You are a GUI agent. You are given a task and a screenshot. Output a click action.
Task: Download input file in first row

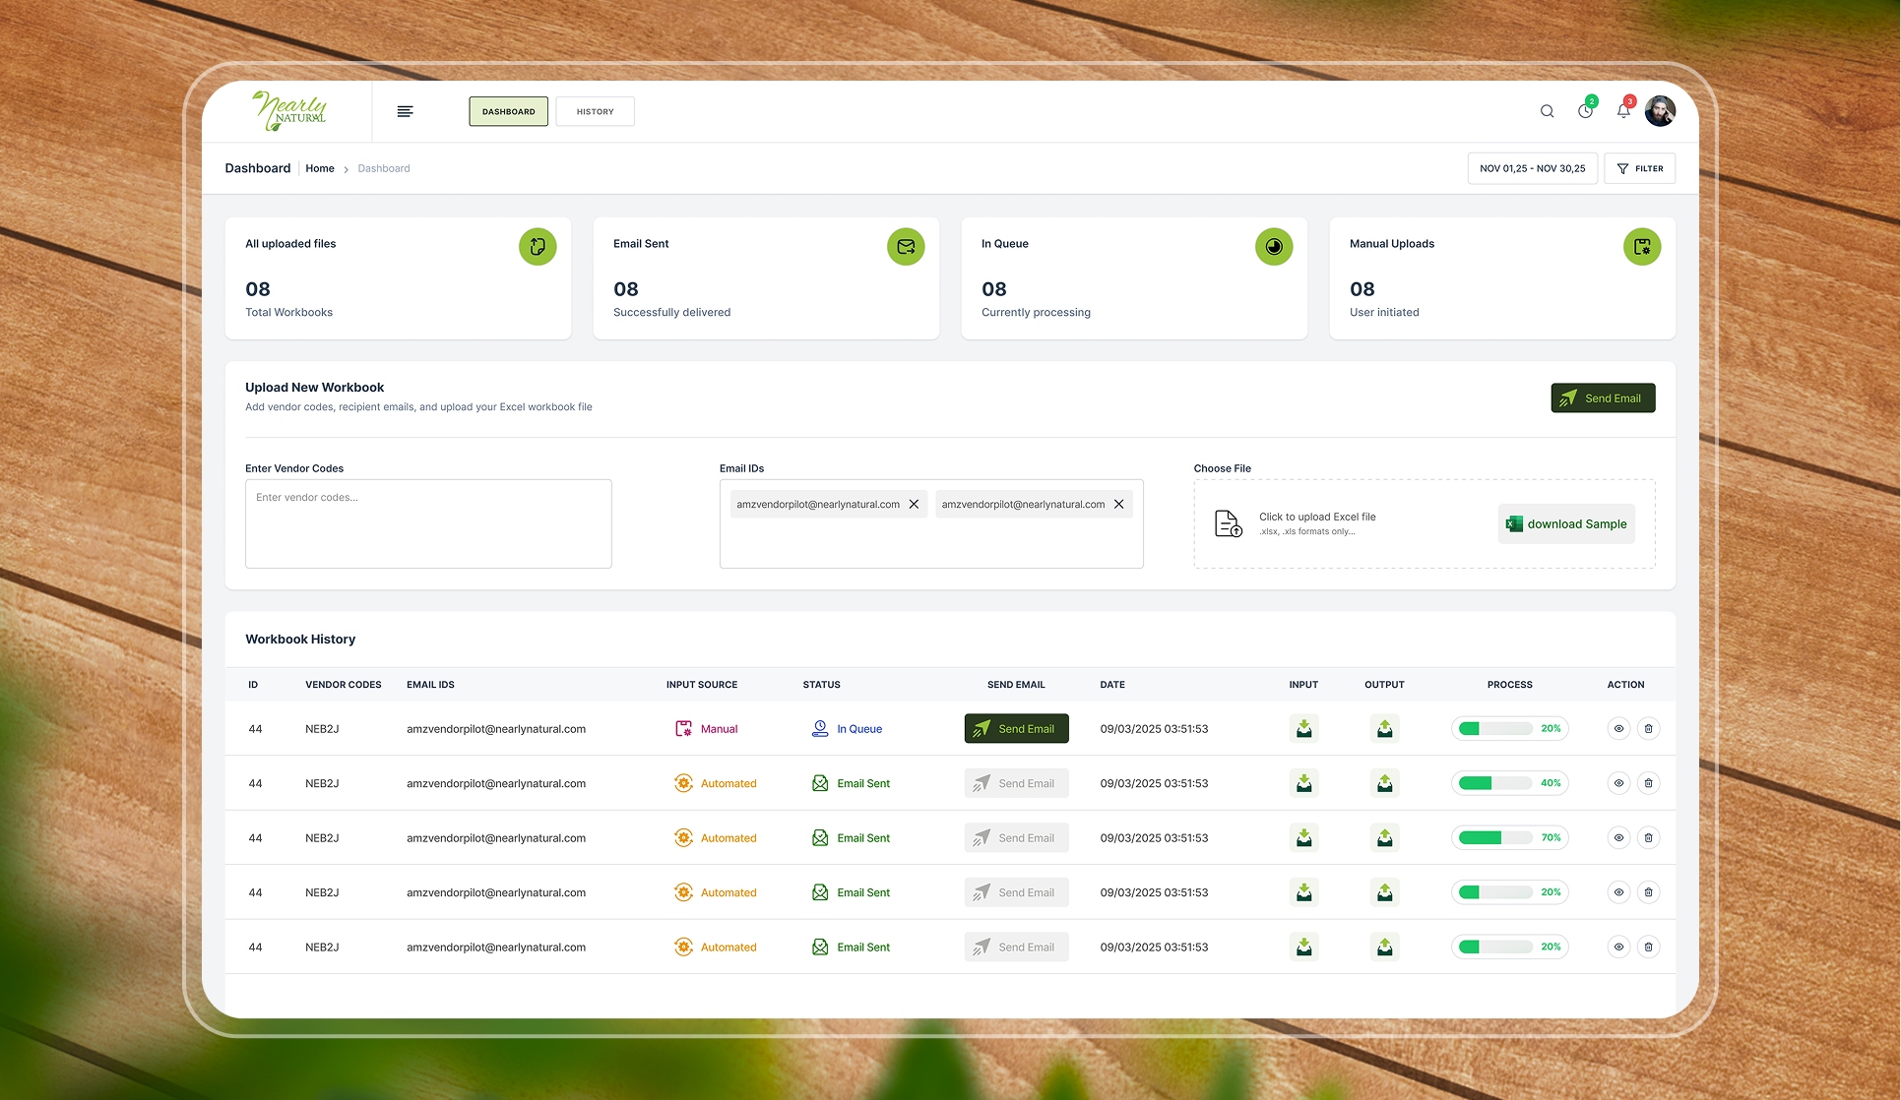coord(1303,729)
